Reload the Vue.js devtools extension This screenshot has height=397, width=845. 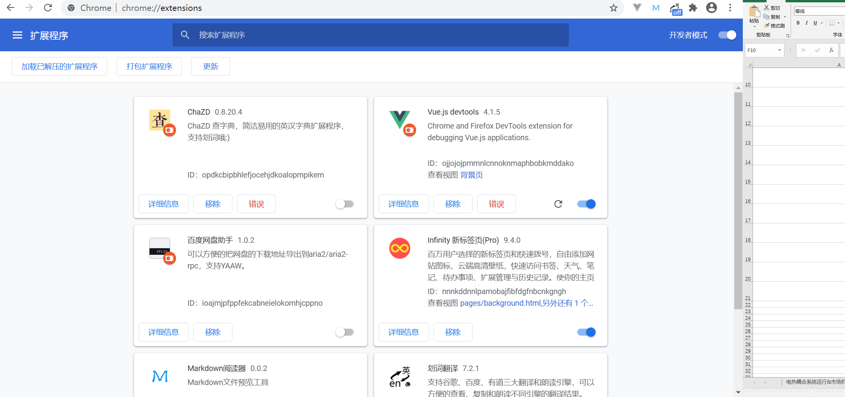[558, 204]
